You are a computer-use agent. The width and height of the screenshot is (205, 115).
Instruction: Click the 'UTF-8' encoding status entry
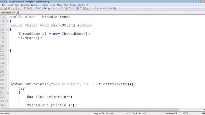pos(186,113)
